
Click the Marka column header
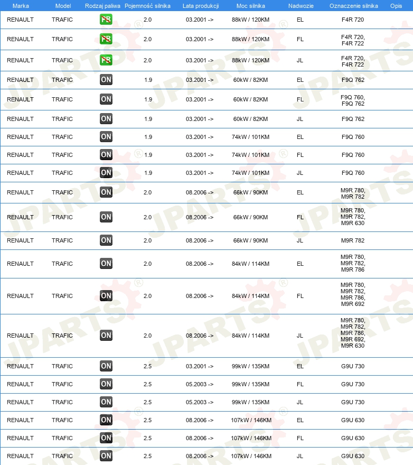[21, 6]
